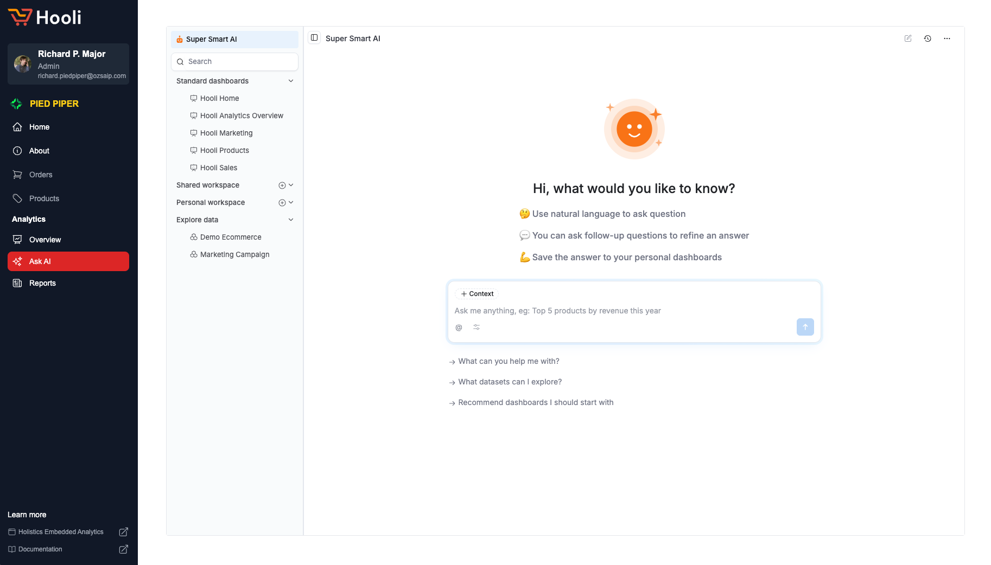
Task: Collapse the Standard dashboards section
Action: [x=291, y=81]
